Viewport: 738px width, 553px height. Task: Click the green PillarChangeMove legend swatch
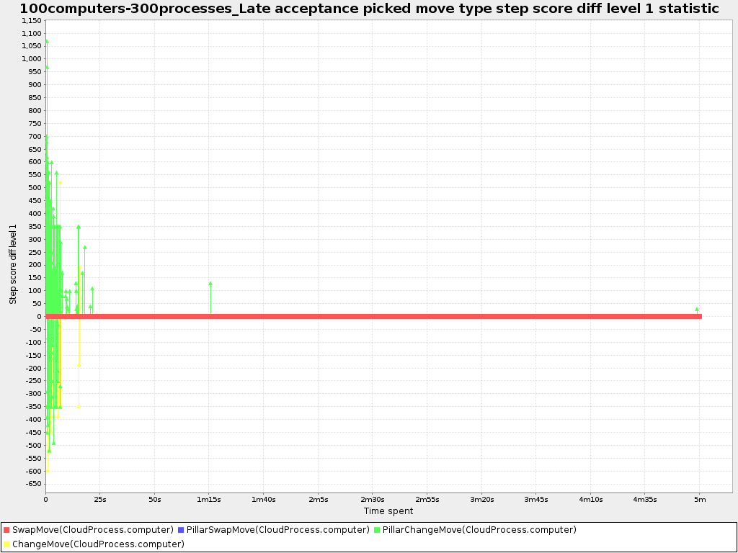[x=378, y=529]
